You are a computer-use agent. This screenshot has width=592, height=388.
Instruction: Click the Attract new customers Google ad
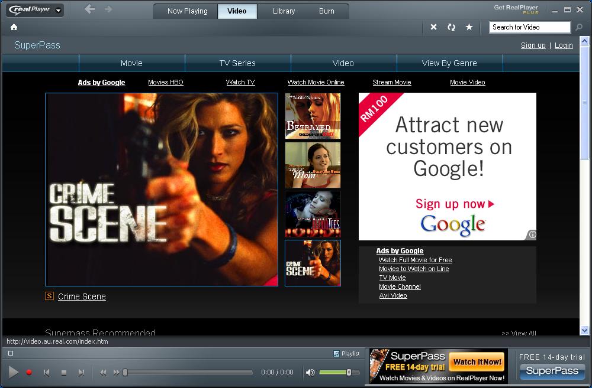448,167
